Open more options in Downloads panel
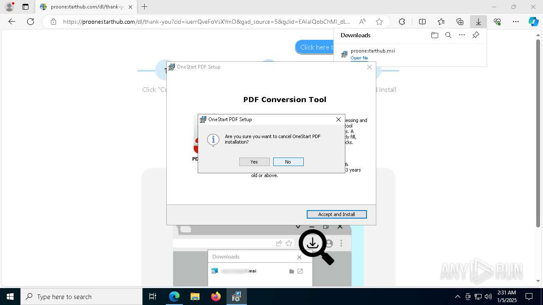Image resolution: width=543 pixels, height=305 pixels. 462,35
